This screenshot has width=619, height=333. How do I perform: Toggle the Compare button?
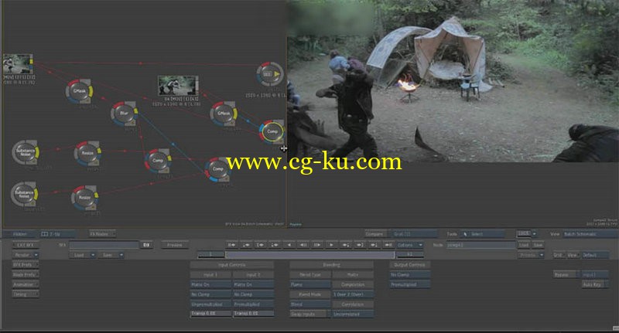tap(375, 234)
